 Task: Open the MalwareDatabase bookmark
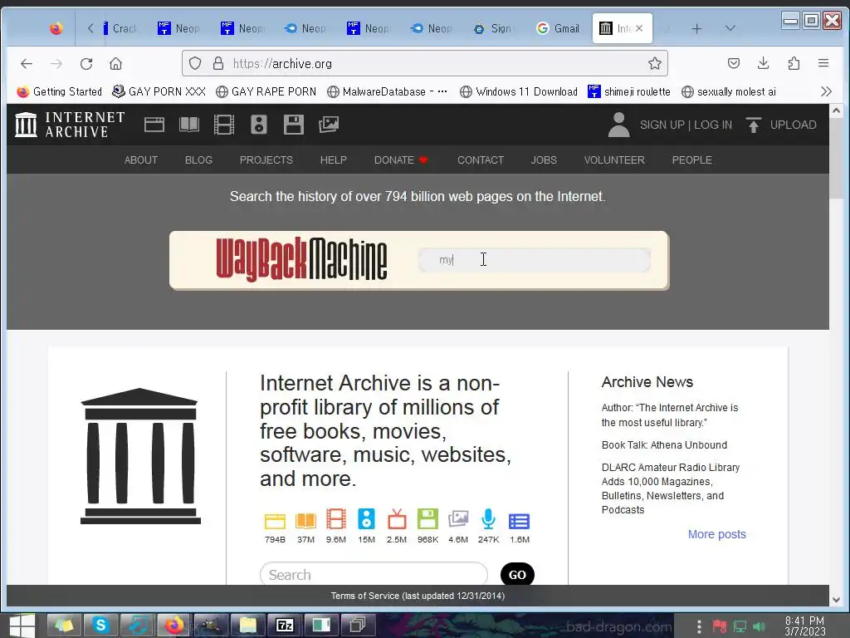pos(387,91)
